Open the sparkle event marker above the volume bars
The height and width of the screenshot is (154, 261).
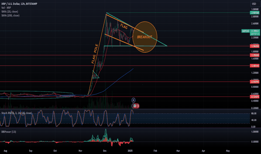click(x=134, y=100)
